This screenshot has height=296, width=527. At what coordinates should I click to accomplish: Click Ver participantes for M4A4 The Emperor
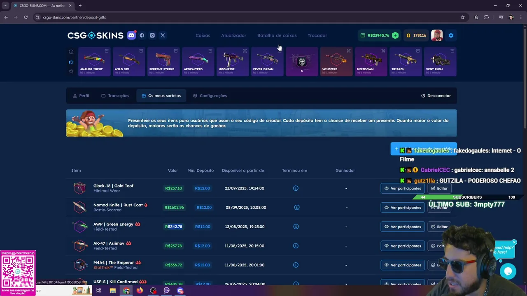(403, 265)
